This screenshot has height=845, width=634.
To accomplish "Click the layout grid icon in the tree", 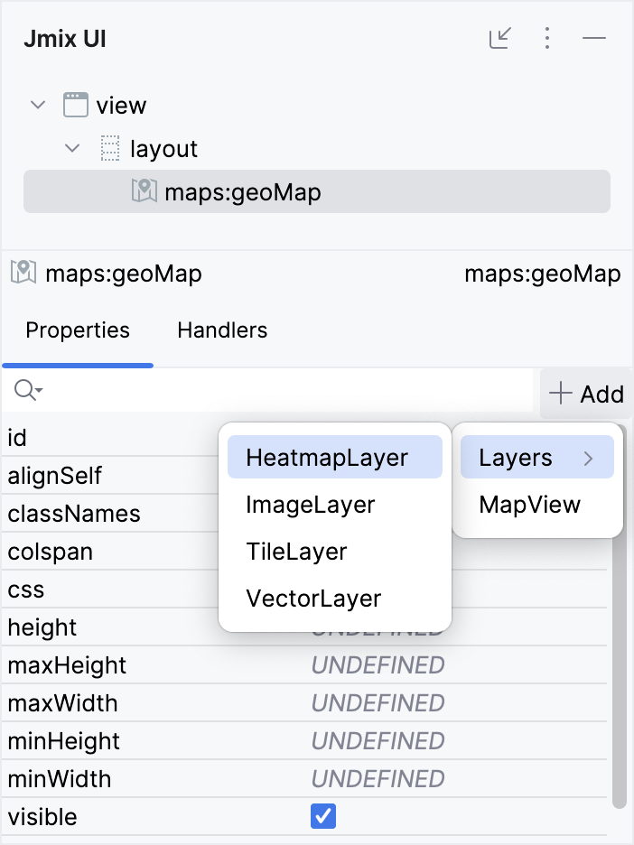I will pos(108,148).
